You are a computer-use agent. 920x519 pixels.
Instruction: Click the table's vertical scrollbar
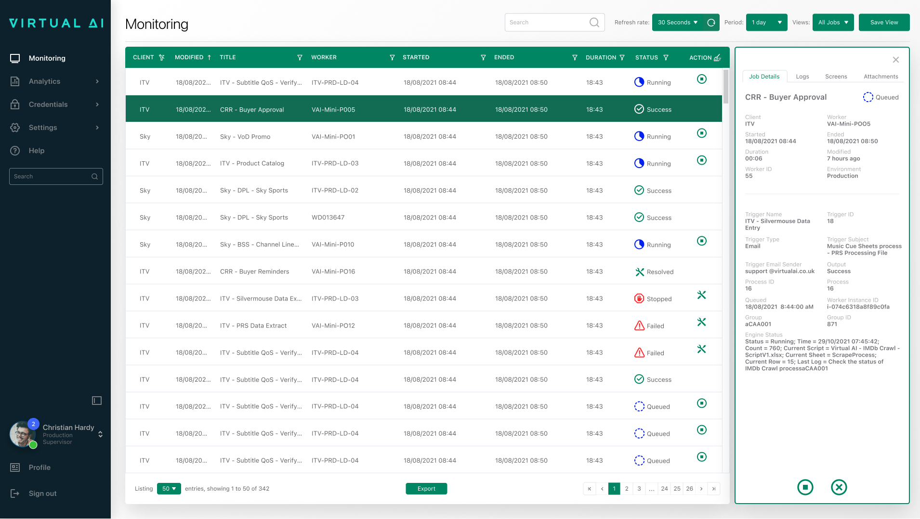726,87
